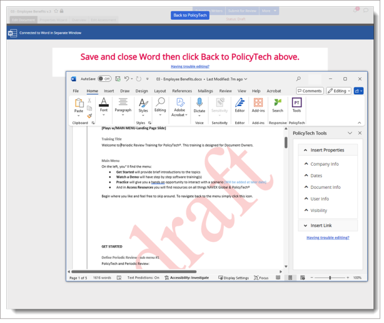Open the Editing mode dropdown
The height and width of the screenshot is (323, 384).
tap(339, 91)
